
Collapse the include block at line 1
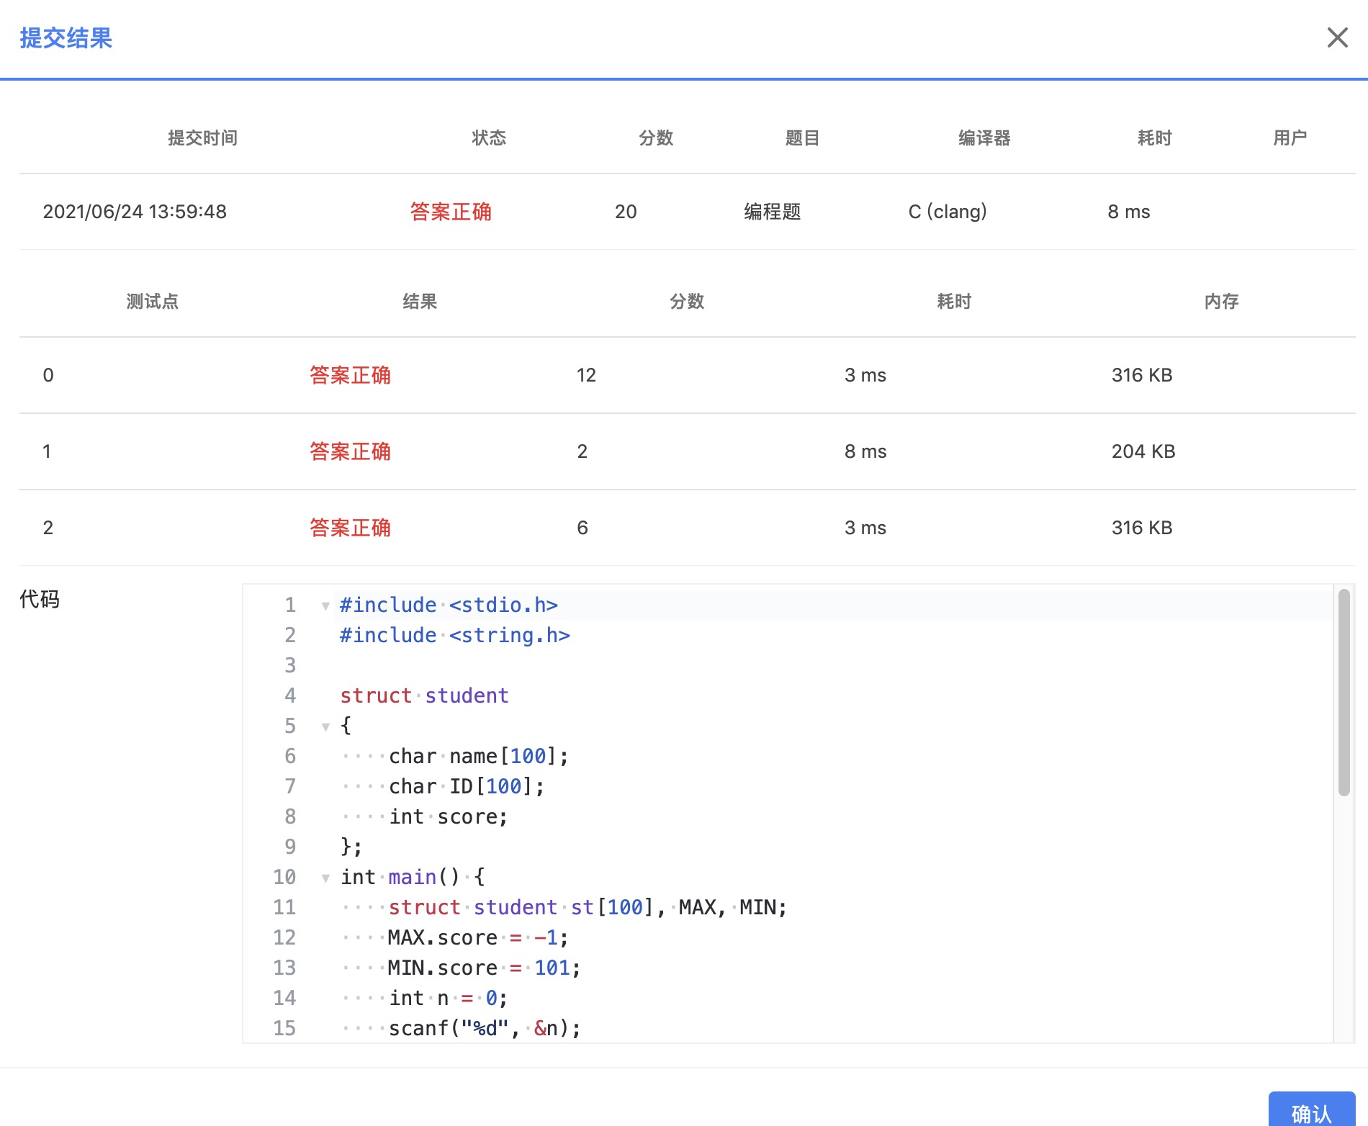[324, 605]
